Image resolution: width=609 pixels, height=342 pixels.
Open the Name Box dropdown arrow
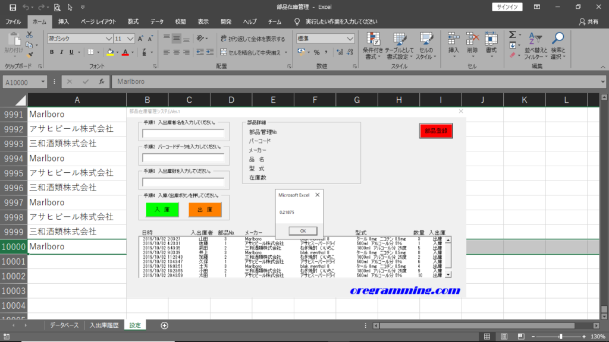point(43,81)
